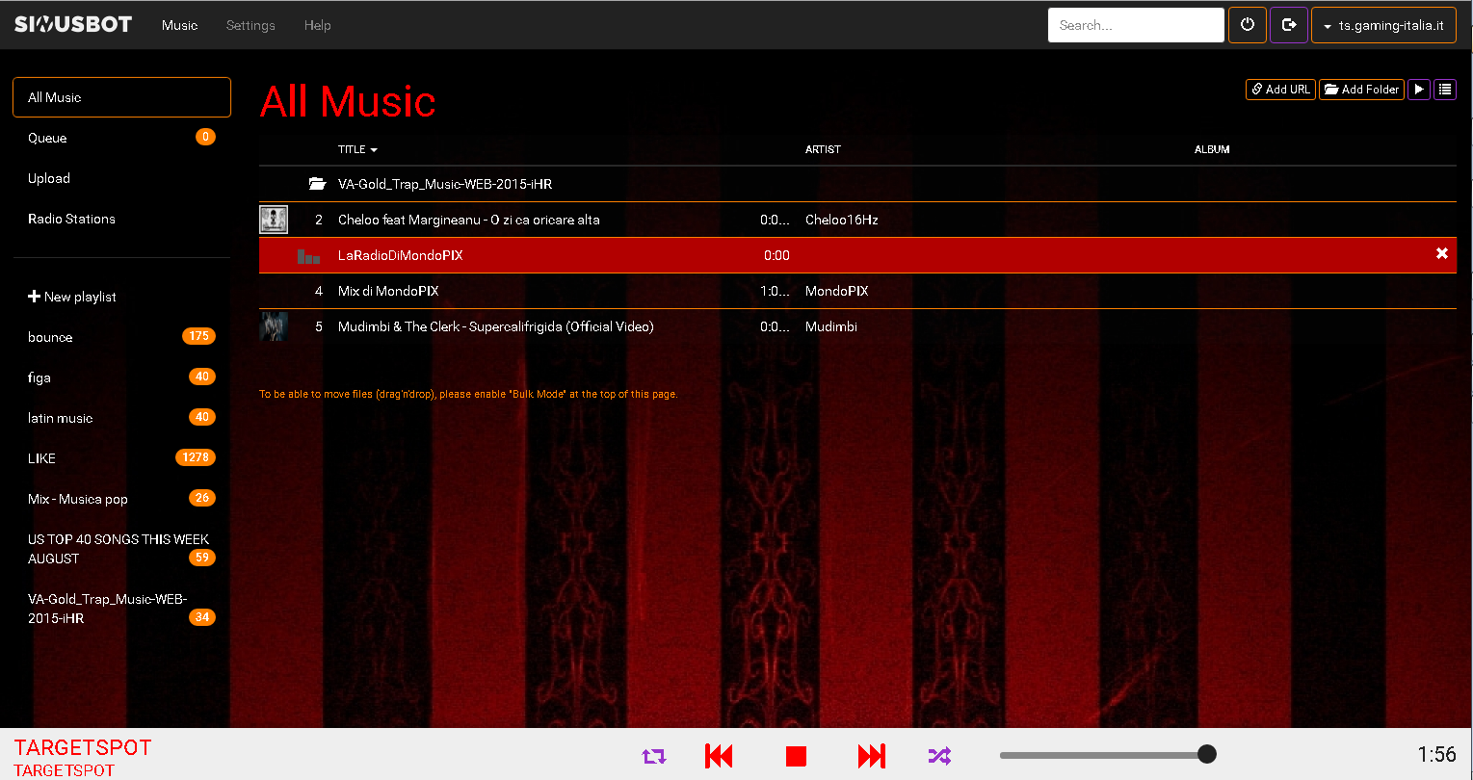Open the VA-Gold_Trap_Music-WEB-2015-iHR folder row
The height and width of the screenshot is (780, 1473).
click(444, 184)
